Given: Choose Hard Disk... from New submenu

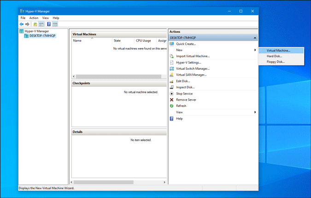Looking at the screenshot, I should (x=281, y=56).
